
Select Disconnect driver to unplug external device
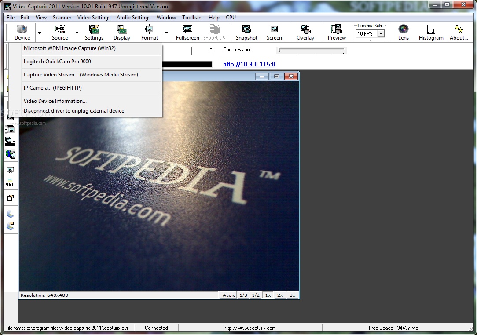coord(85,111)
